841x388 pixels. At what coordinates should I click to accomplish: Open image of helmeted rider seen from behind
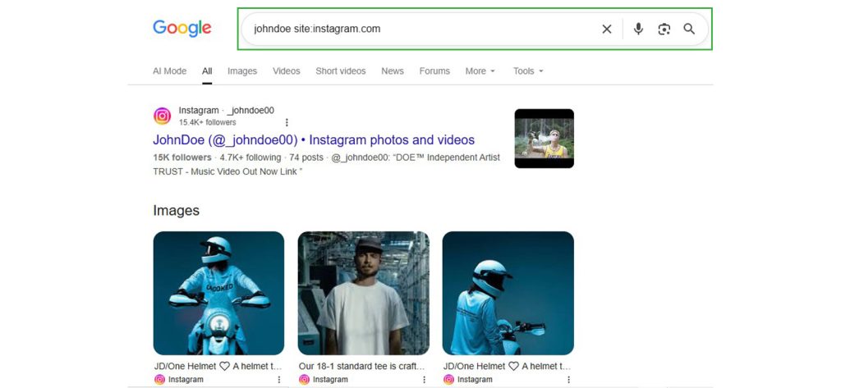tap(508, 293)
